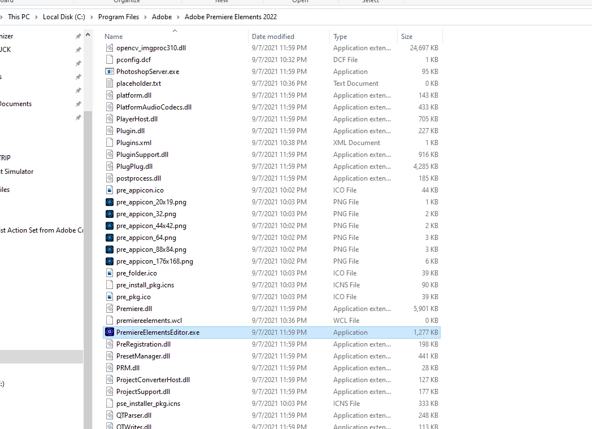Click the pse_installer_pkg.icns file icon
Image resolution: width=592 pixels, height=429 pixels.
point(110,403)
